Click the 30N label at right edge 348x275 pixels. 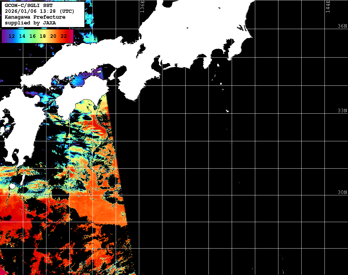(342, 192)
